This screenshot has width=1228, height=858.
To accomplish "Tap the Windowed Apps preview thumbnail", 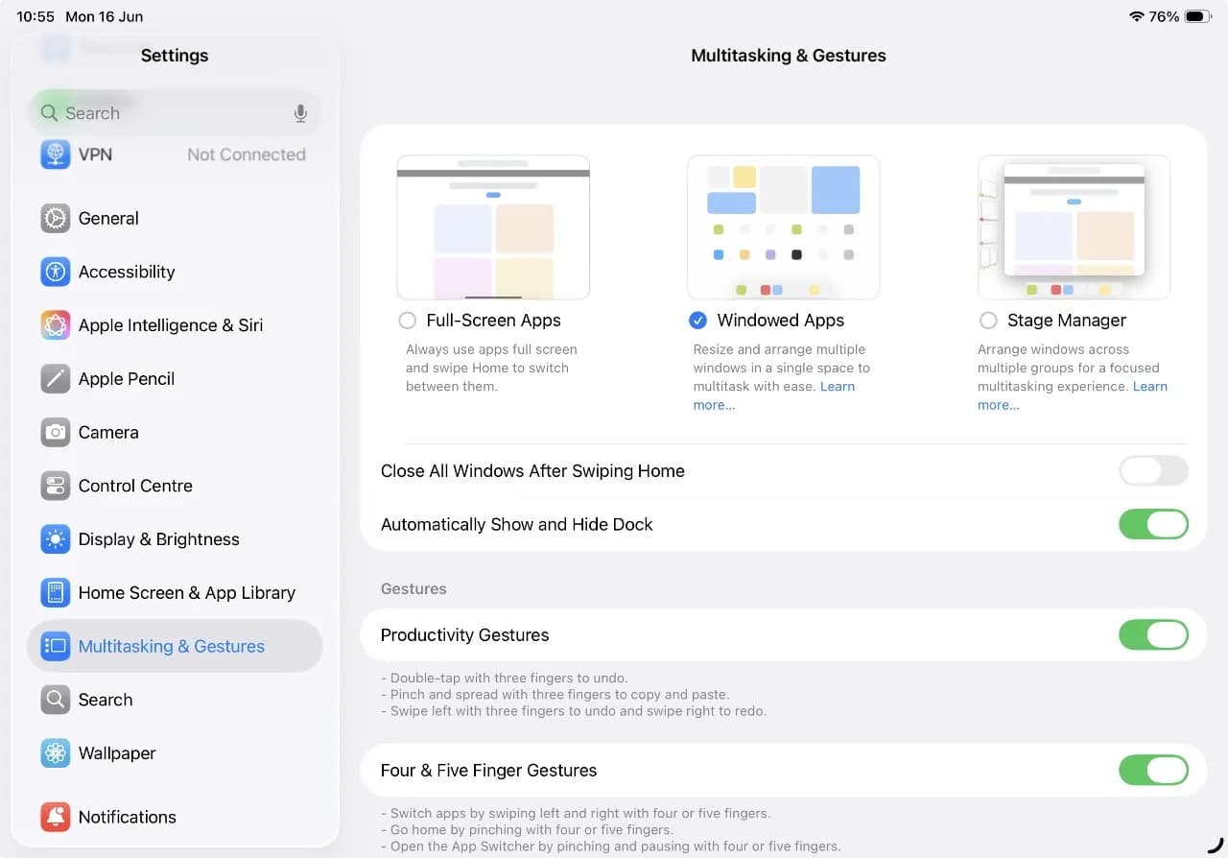I will click(x=784, y=227).
